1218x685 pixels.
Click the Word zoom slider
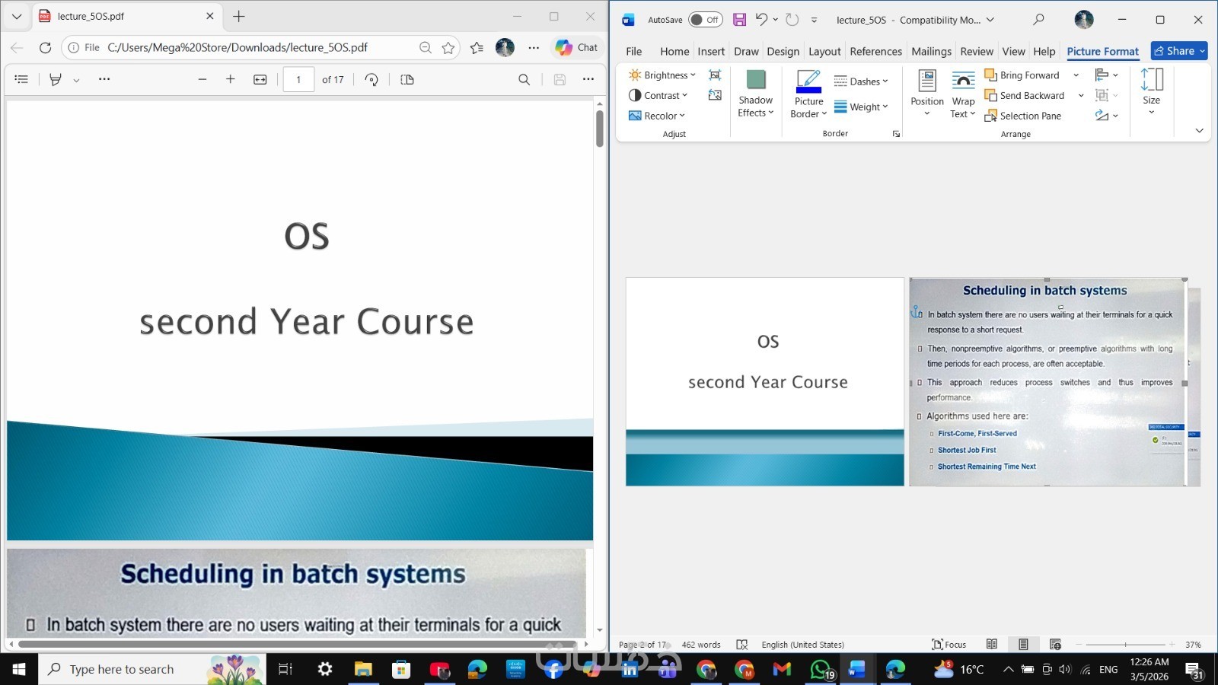(1125, 645)
